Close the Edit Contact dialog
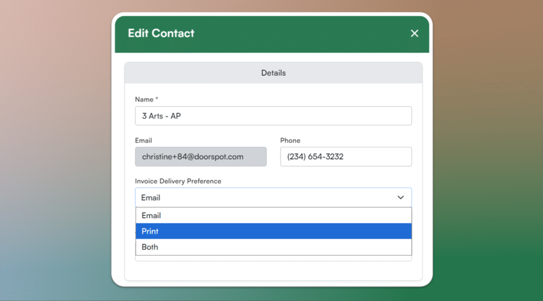 point(415,33)
